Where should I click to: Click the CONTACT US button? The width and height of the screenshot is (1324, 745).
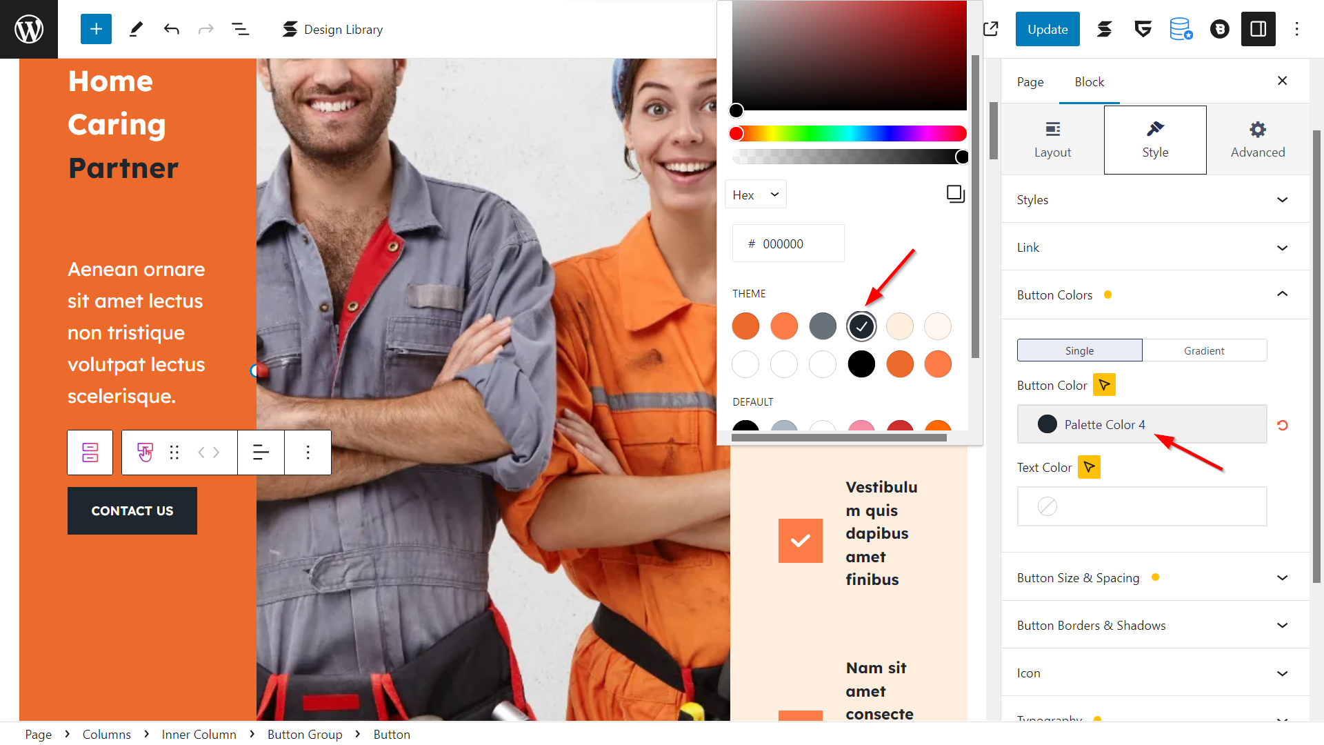coord(132,511)
